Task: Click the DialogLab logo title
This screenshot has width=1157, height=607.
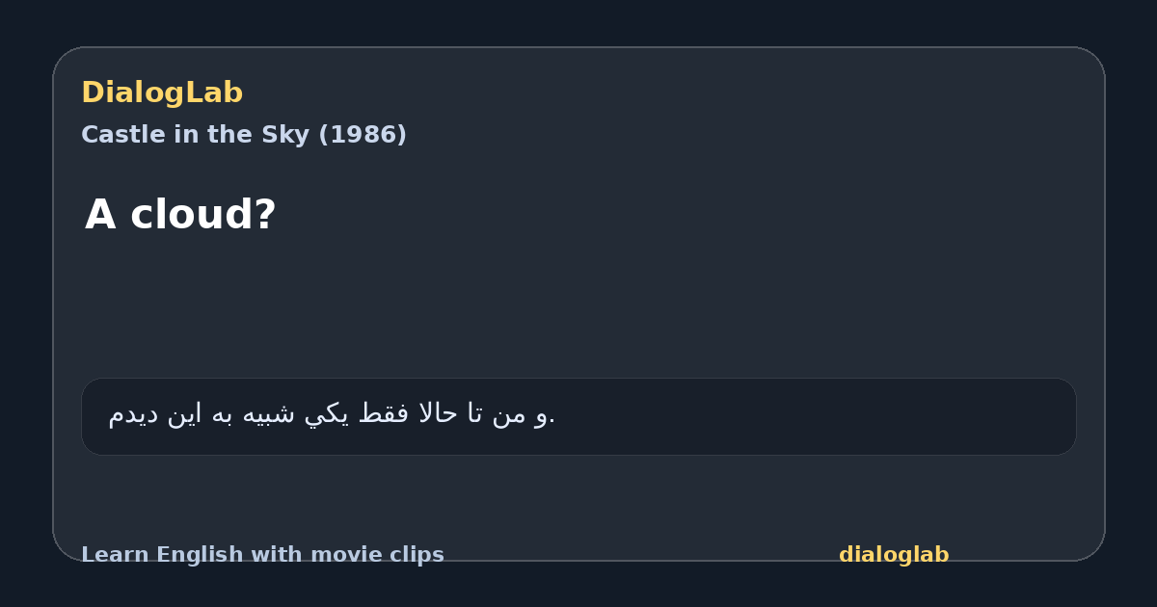Action: pos(162,93)
